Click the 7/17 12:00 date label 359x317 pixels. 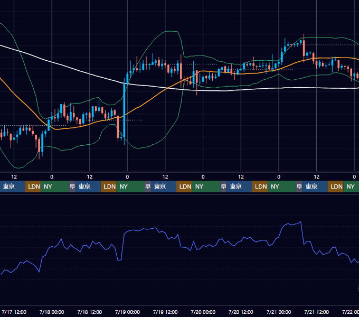[x=14, y=312]
